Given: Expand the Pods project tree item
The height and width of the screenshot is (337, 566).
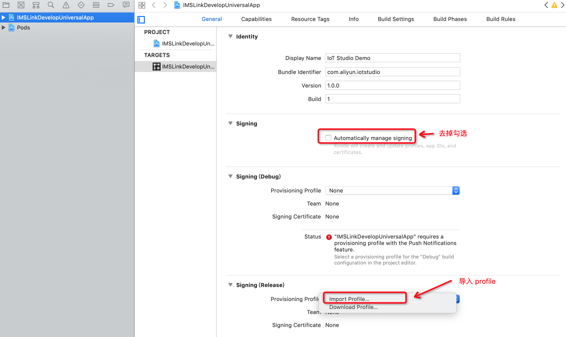Looking at the screenshot, I should coord(4,27).
